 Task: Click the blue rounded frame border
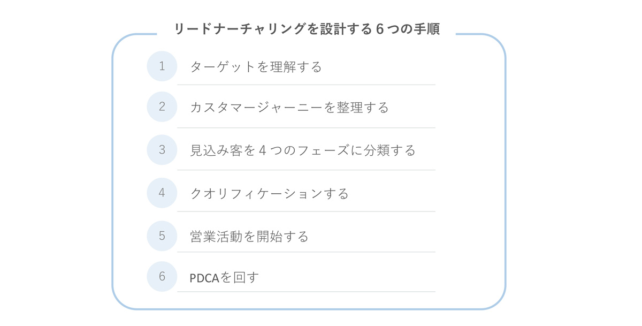coord(112,171)
